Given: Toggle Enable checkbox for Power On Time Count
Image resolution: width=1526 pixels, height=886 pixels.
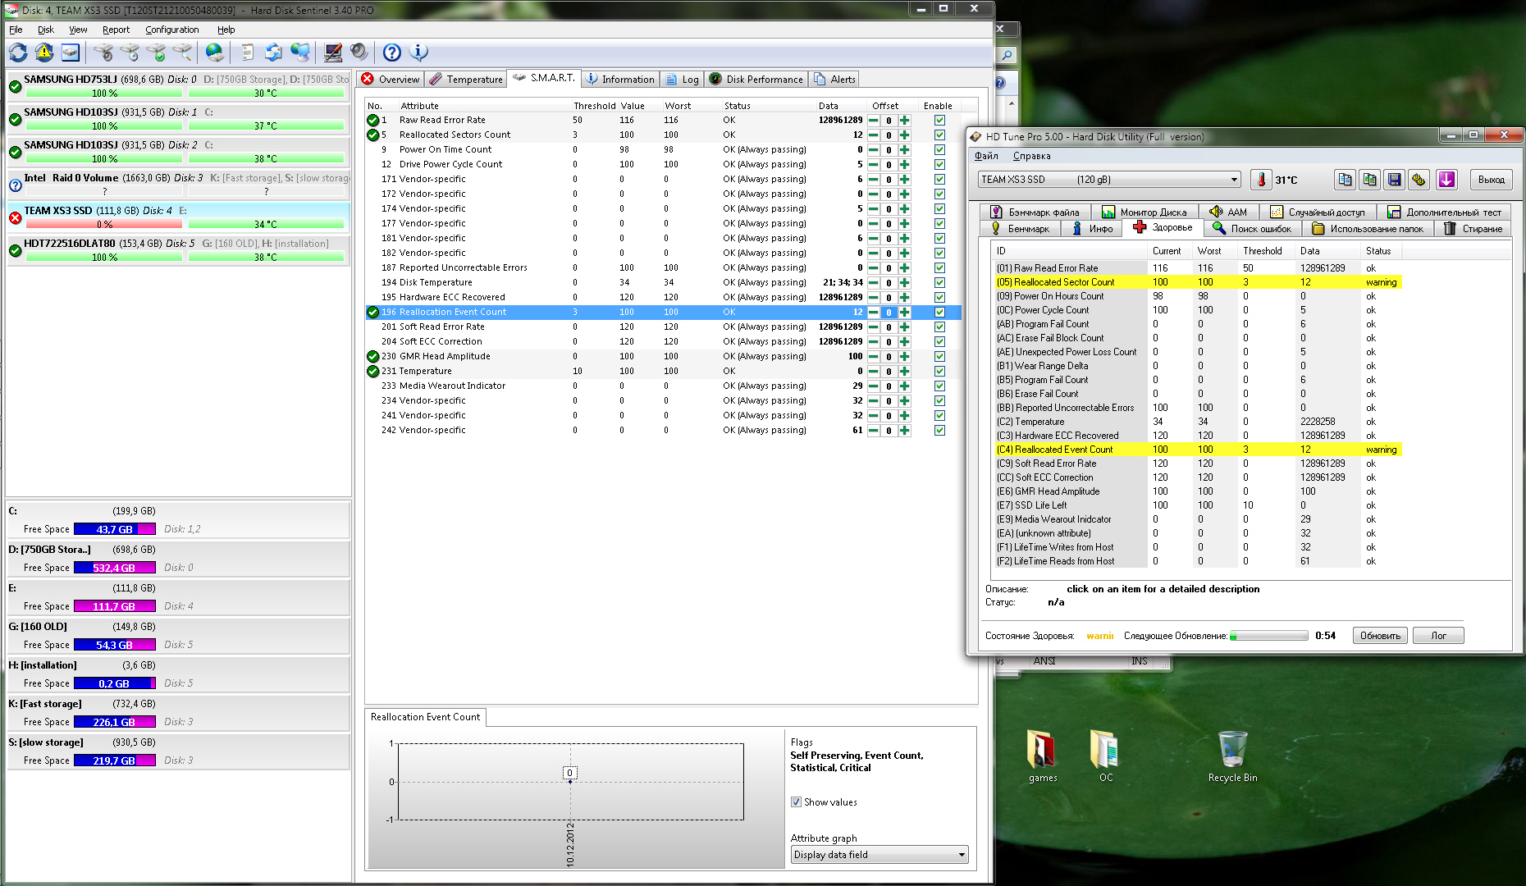Looking at the screenshot, I should 939,150.
